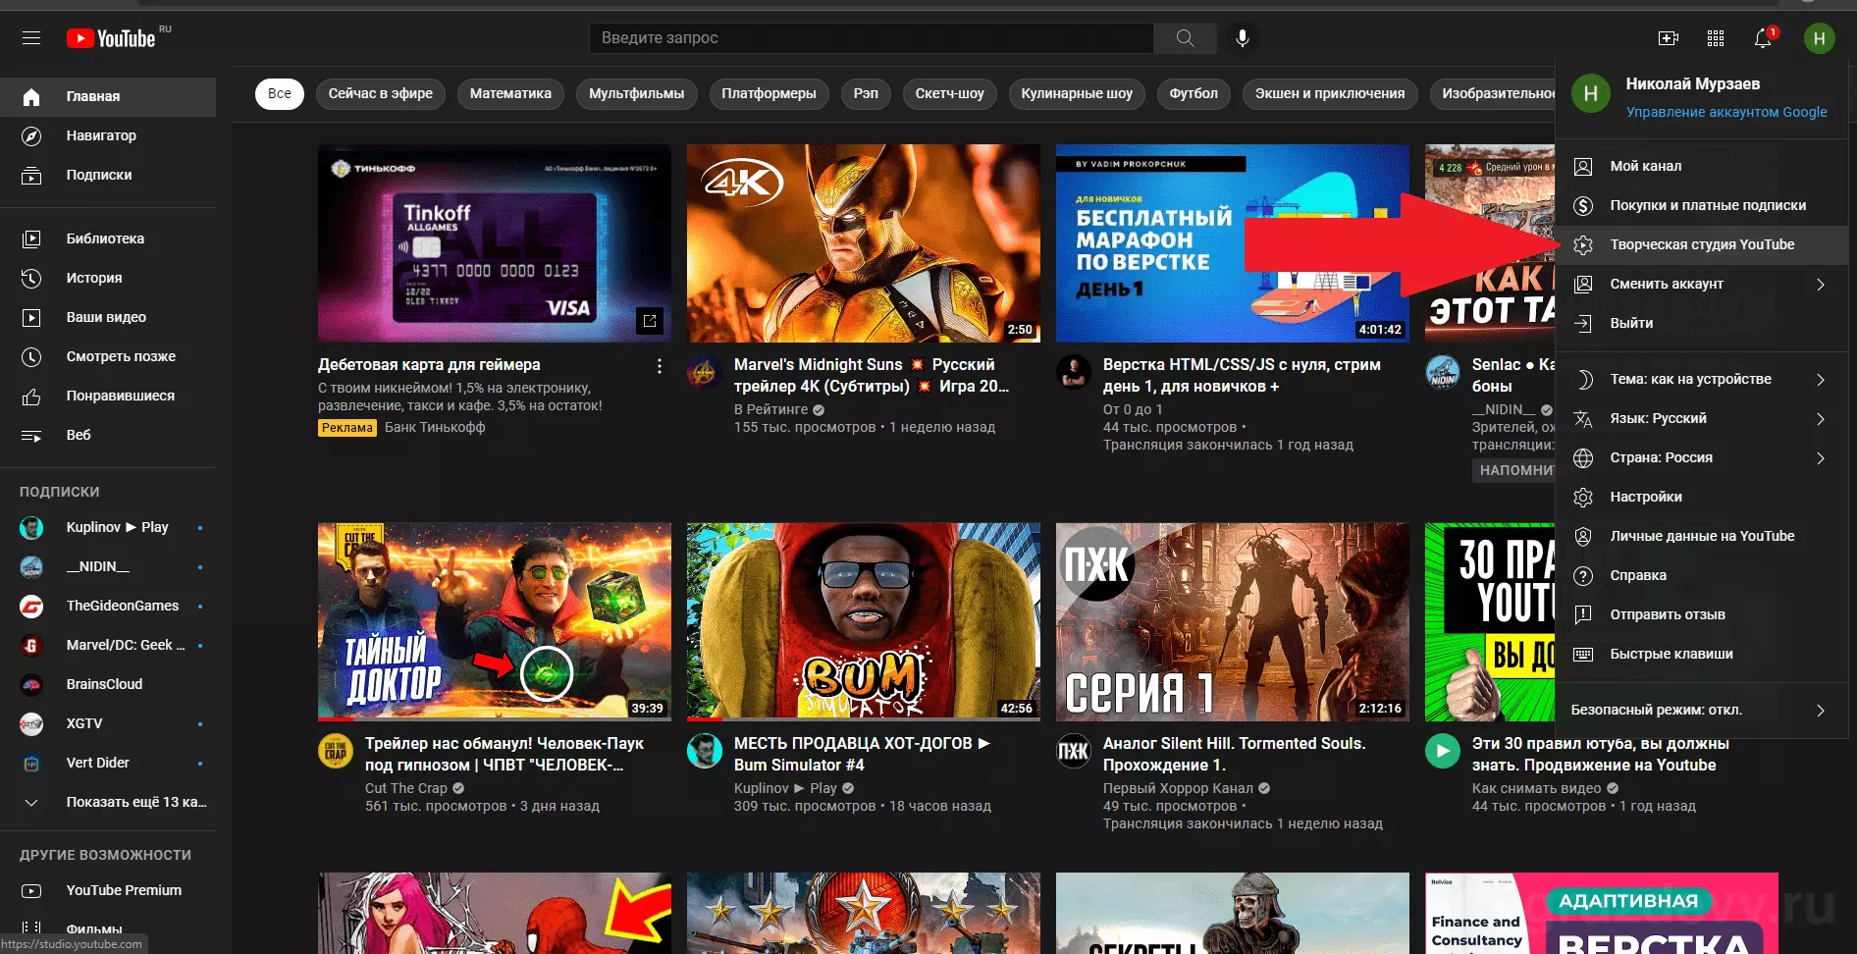Image resolution: width=1857 pixels, height=954 pixels.
Task: Click Управление аккаунтом Google link
Action: pyautogui.click(x=1726, y=112)
